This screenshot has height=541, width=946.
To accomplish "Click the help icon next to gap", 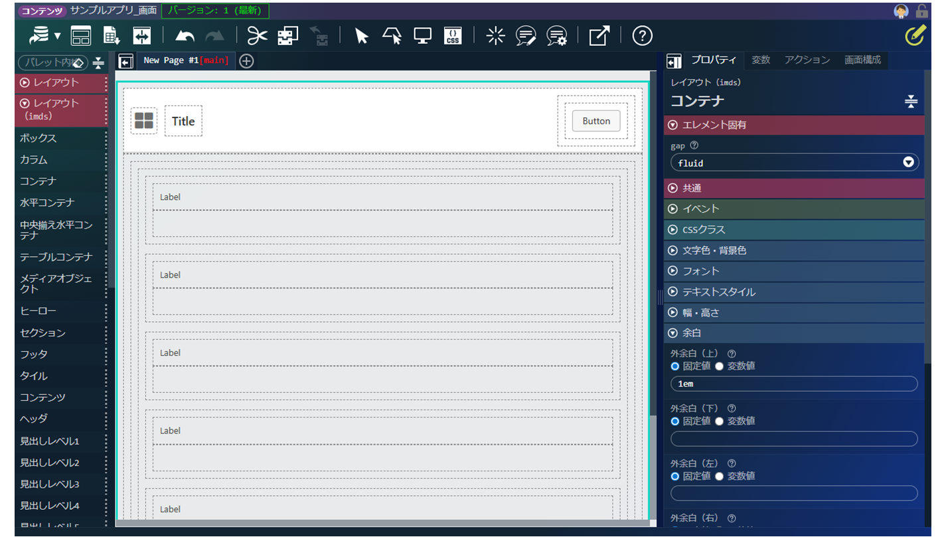I will [x=694, y=145].
